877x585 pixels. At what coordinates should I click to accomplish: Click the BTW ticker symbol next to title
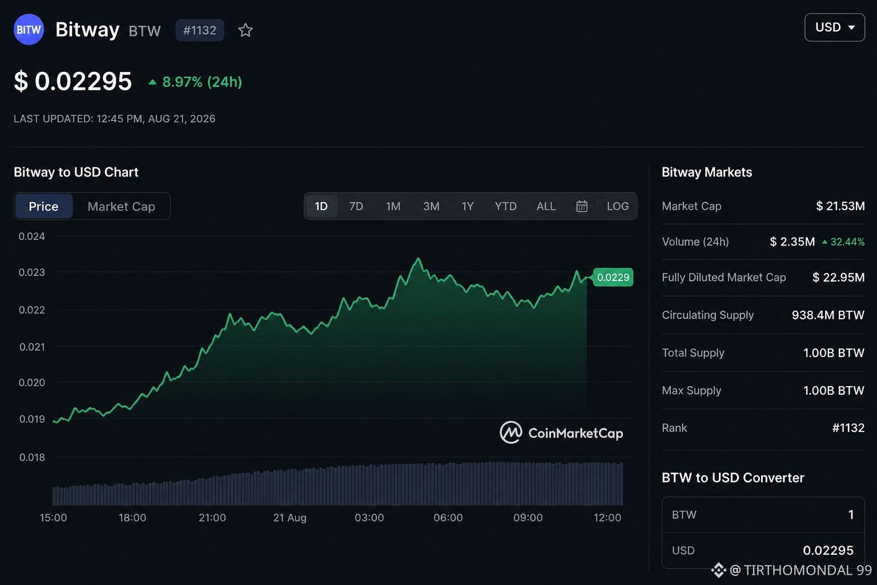pos(145,31)
